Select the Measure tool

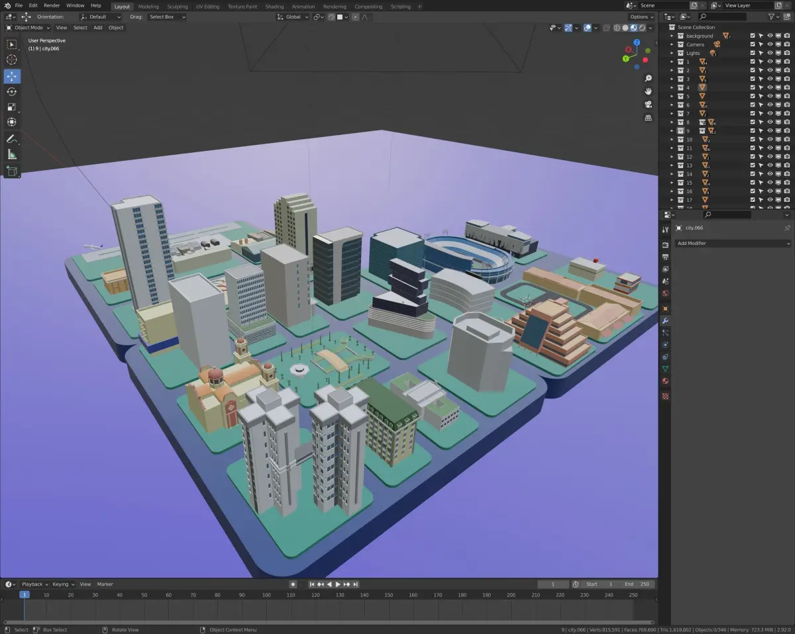(12, 154)
